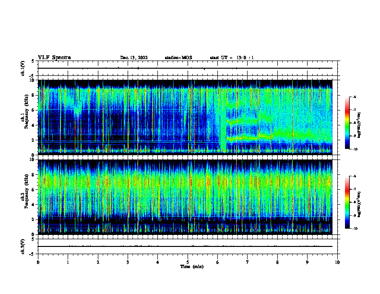380x294 pixels.
Task: Click ch.1 frequency axis tick label "4"
Action: click(x=33, y=125)
